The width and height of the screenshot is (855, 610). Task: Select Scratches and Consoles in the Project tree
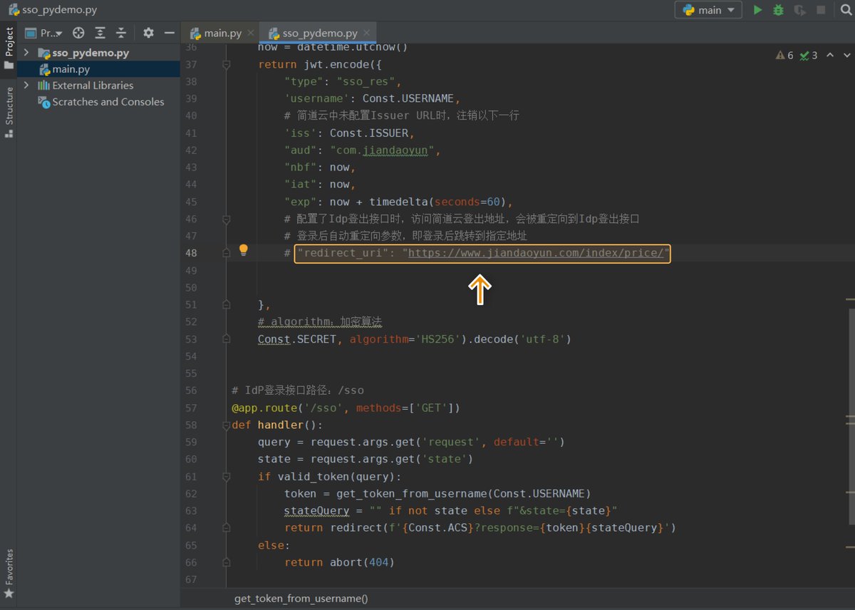pos(108,102)
